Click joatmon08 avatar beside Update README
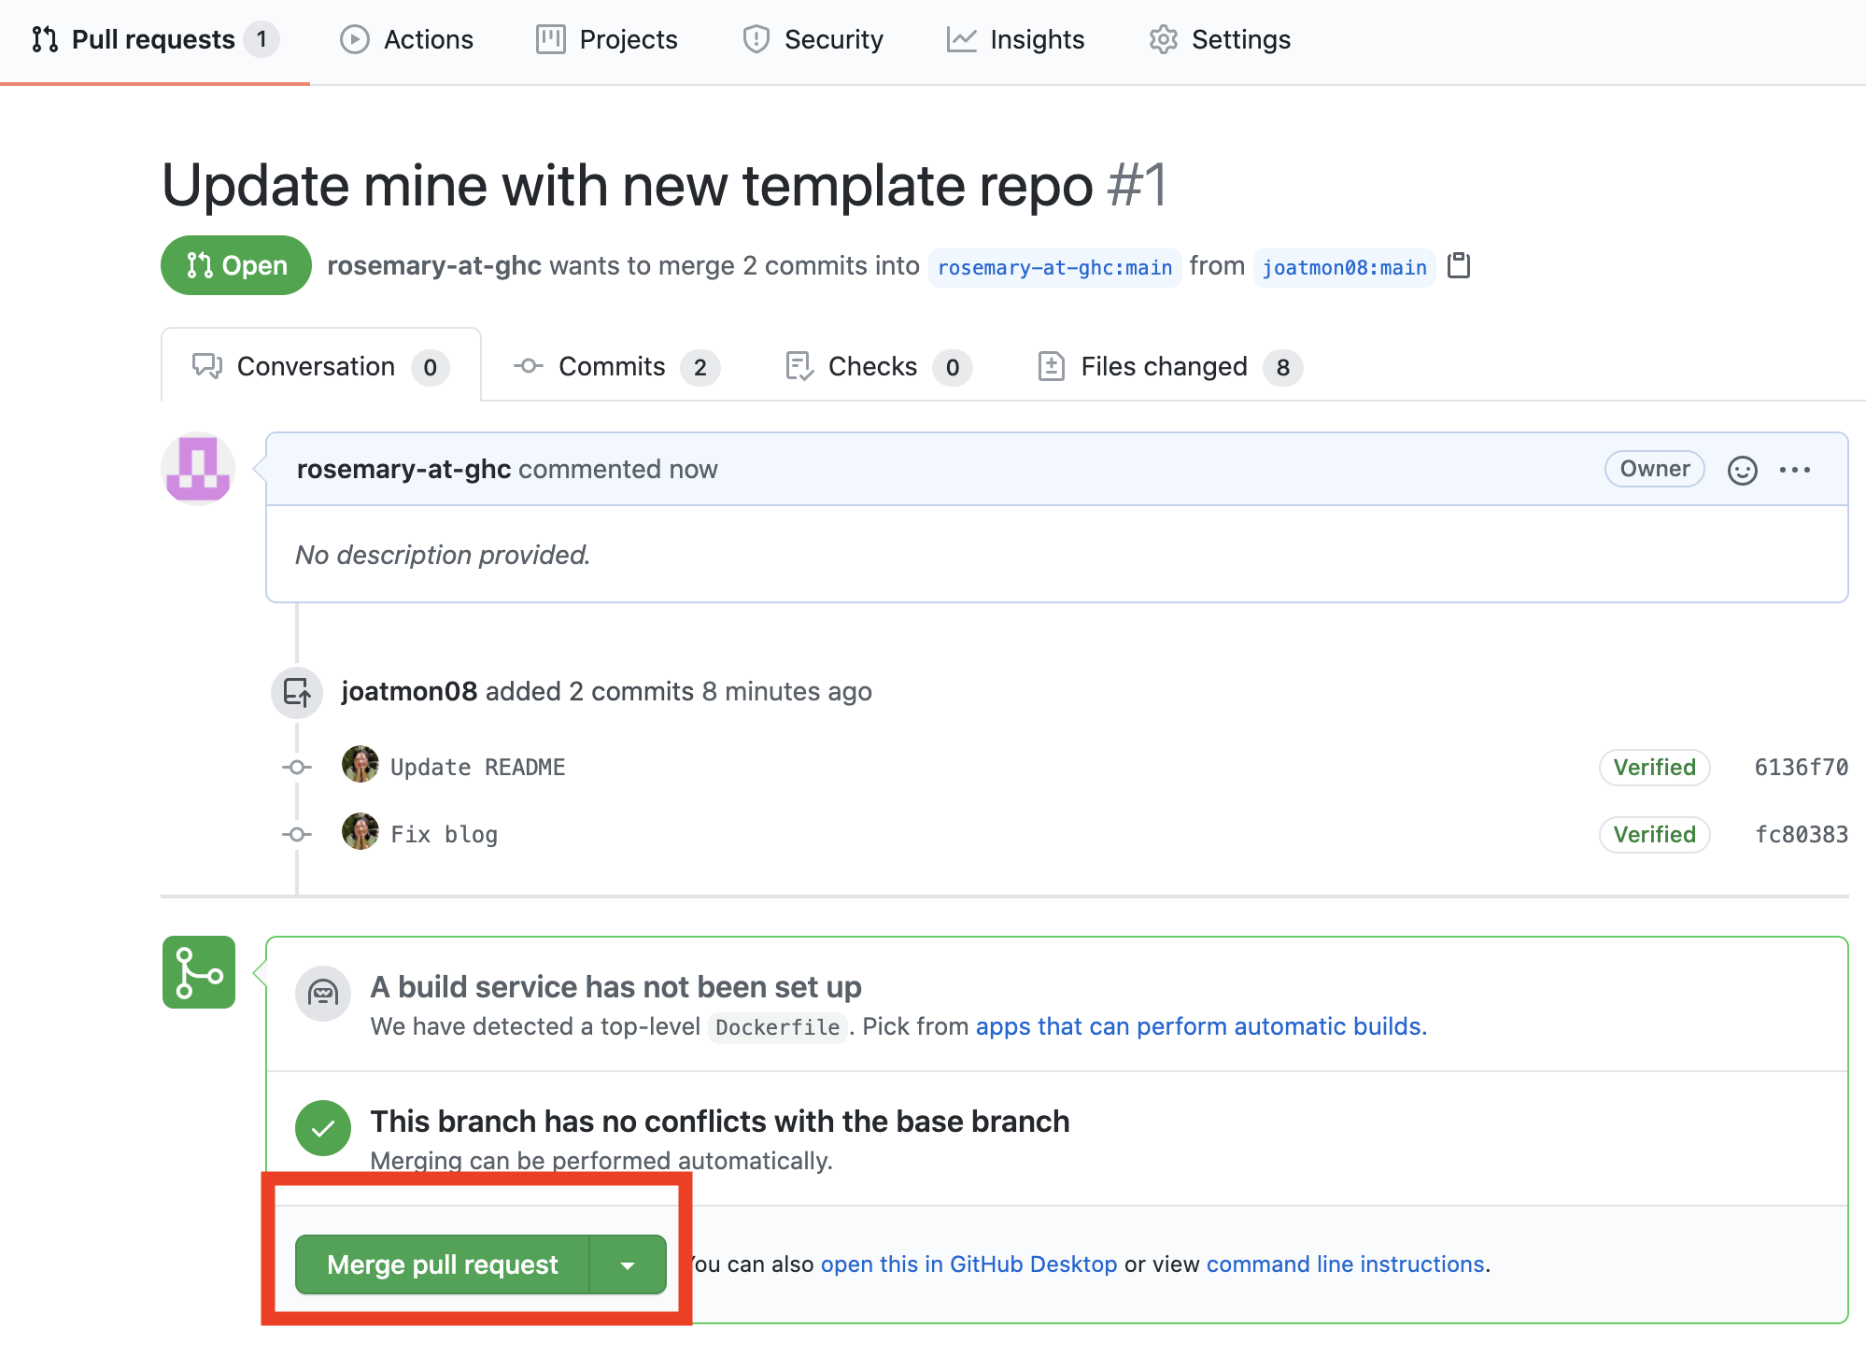 click(x=360, y=765)
